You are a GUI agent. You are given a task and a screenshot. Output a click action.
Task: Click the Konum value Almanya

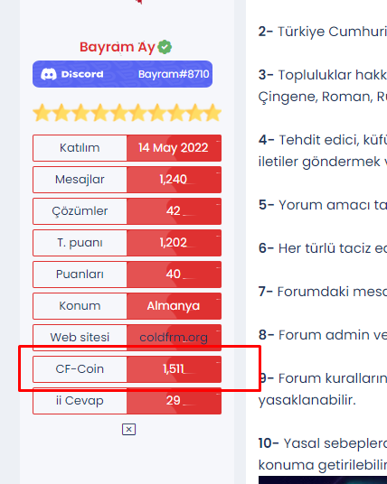[174, 306]
